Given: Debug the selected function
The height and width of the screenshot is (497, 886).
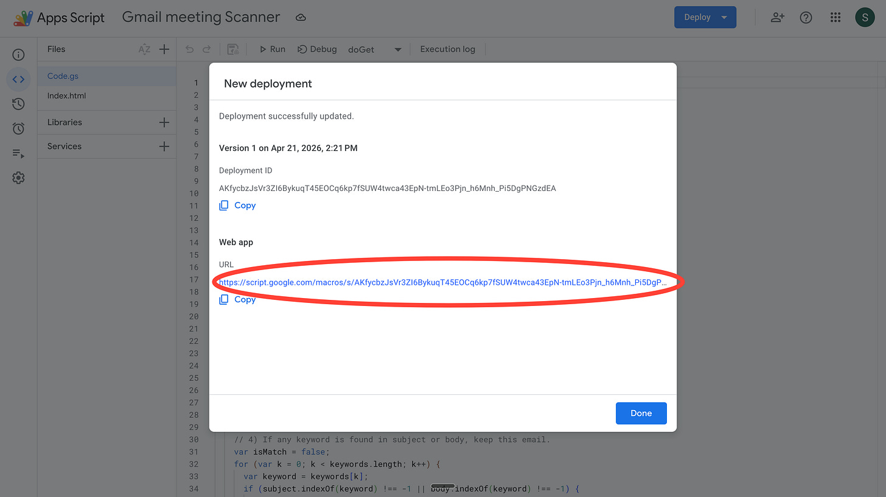Looking at the screenshot, I should pos(317,49).
